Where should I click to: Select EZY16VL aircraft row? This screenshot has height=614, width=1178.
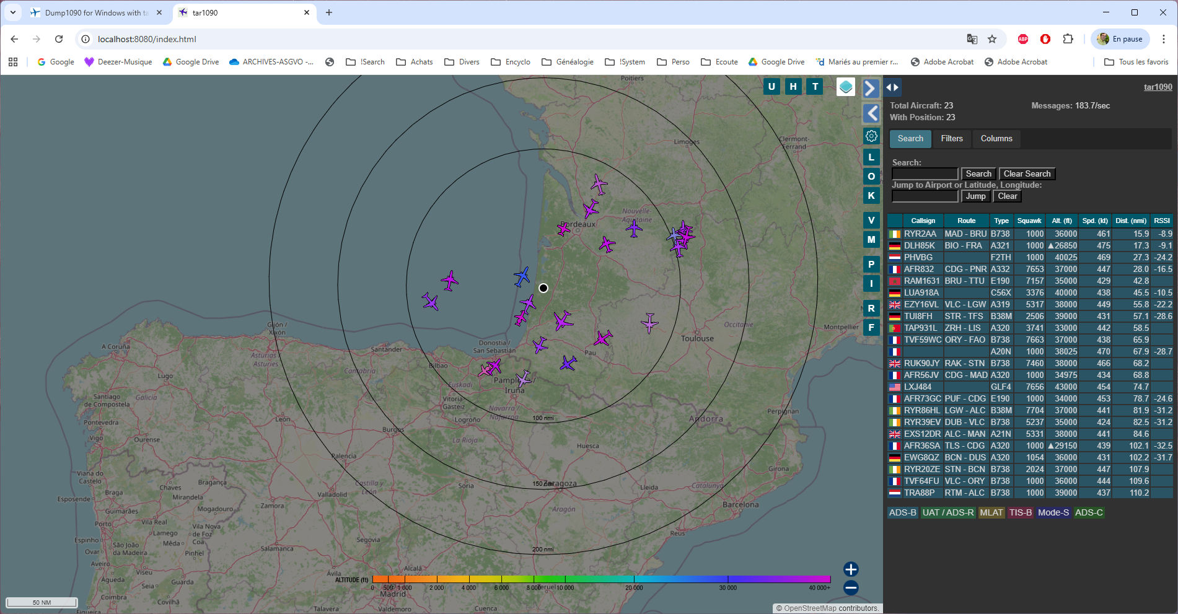pyautogui.click(x=1030, y=305)
